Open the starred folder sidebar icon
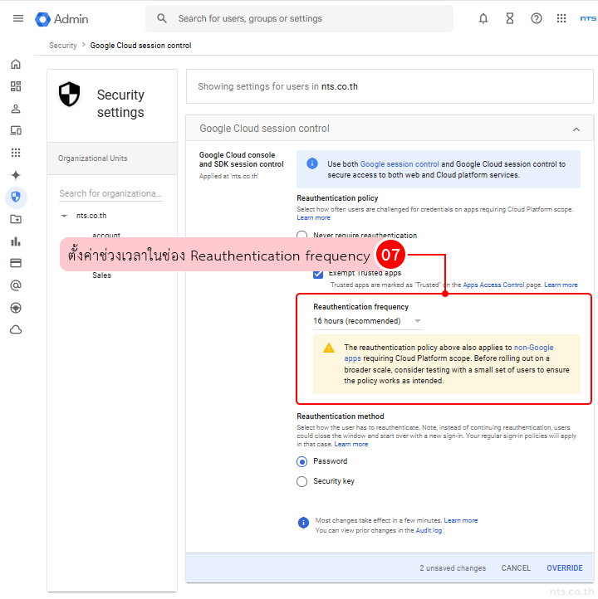This screenshot has width=598, height=599. (16, 219)
